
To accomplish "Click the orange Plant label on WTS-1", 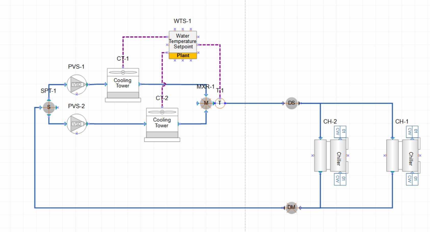I will tap(183, 56).
